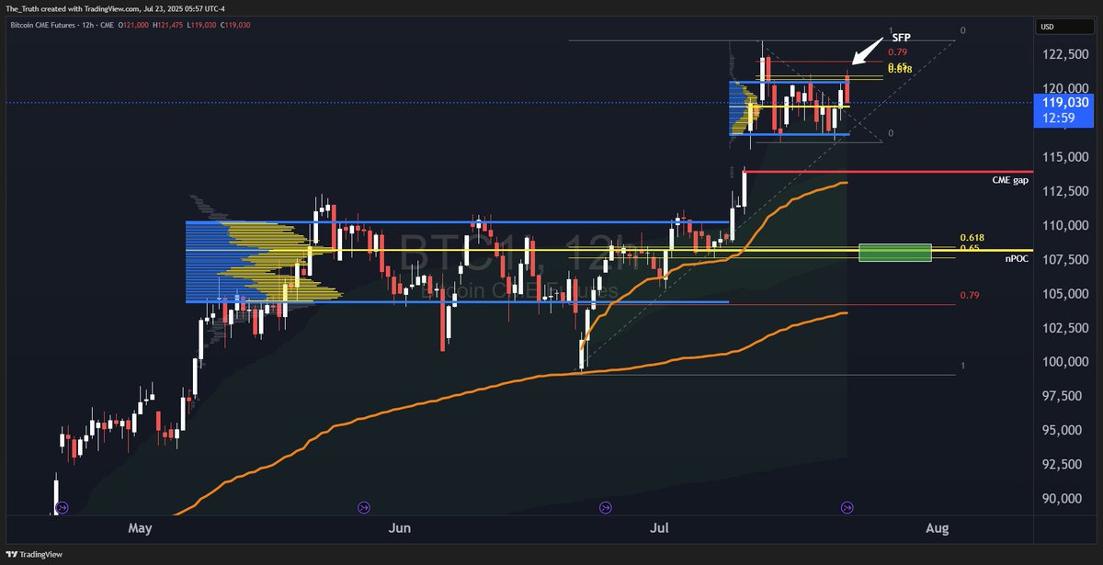Viewport: 1103px width, 565px height.
Task: Click the Jul label on the time axis
Action: pos(659,529)
